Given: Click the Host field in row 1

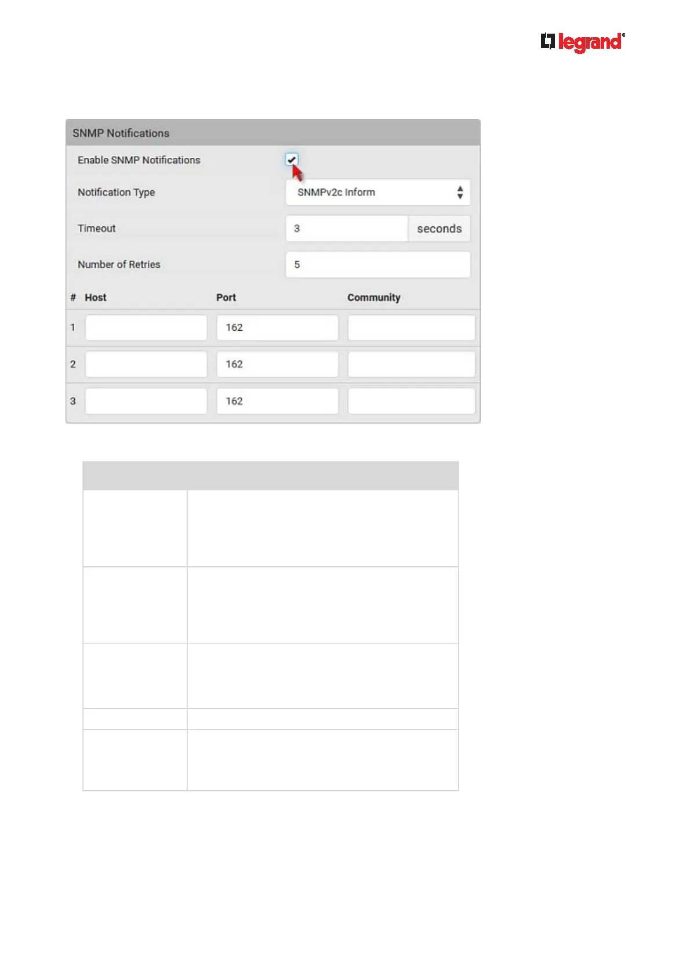Looking at the screenshot, I should [x=146, y=328].
